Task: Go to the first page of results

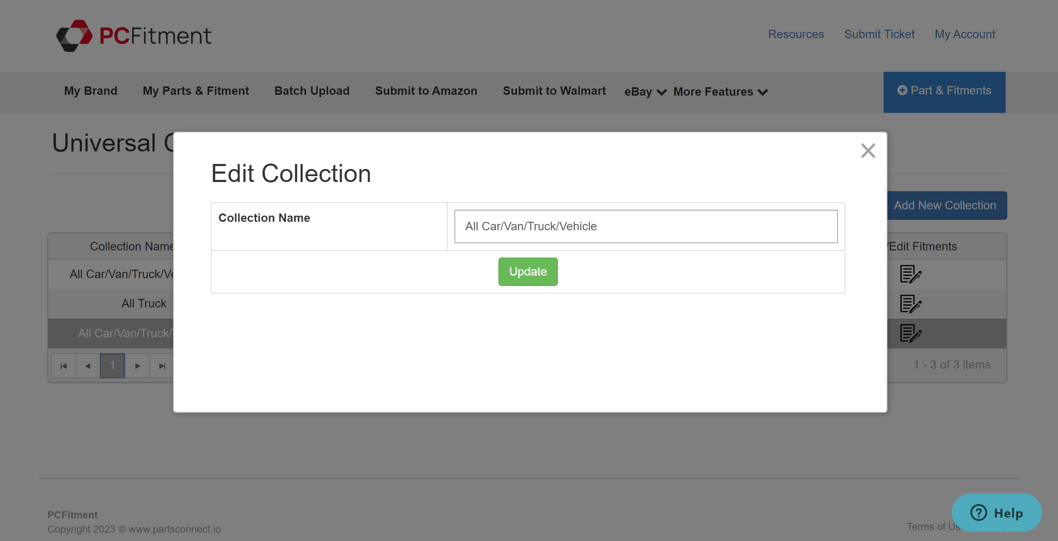Action: pyautogui.click(x=64, y=366)
